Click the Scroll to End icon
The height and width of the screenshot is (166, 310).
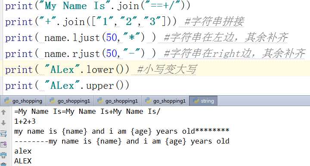point(3,144)
